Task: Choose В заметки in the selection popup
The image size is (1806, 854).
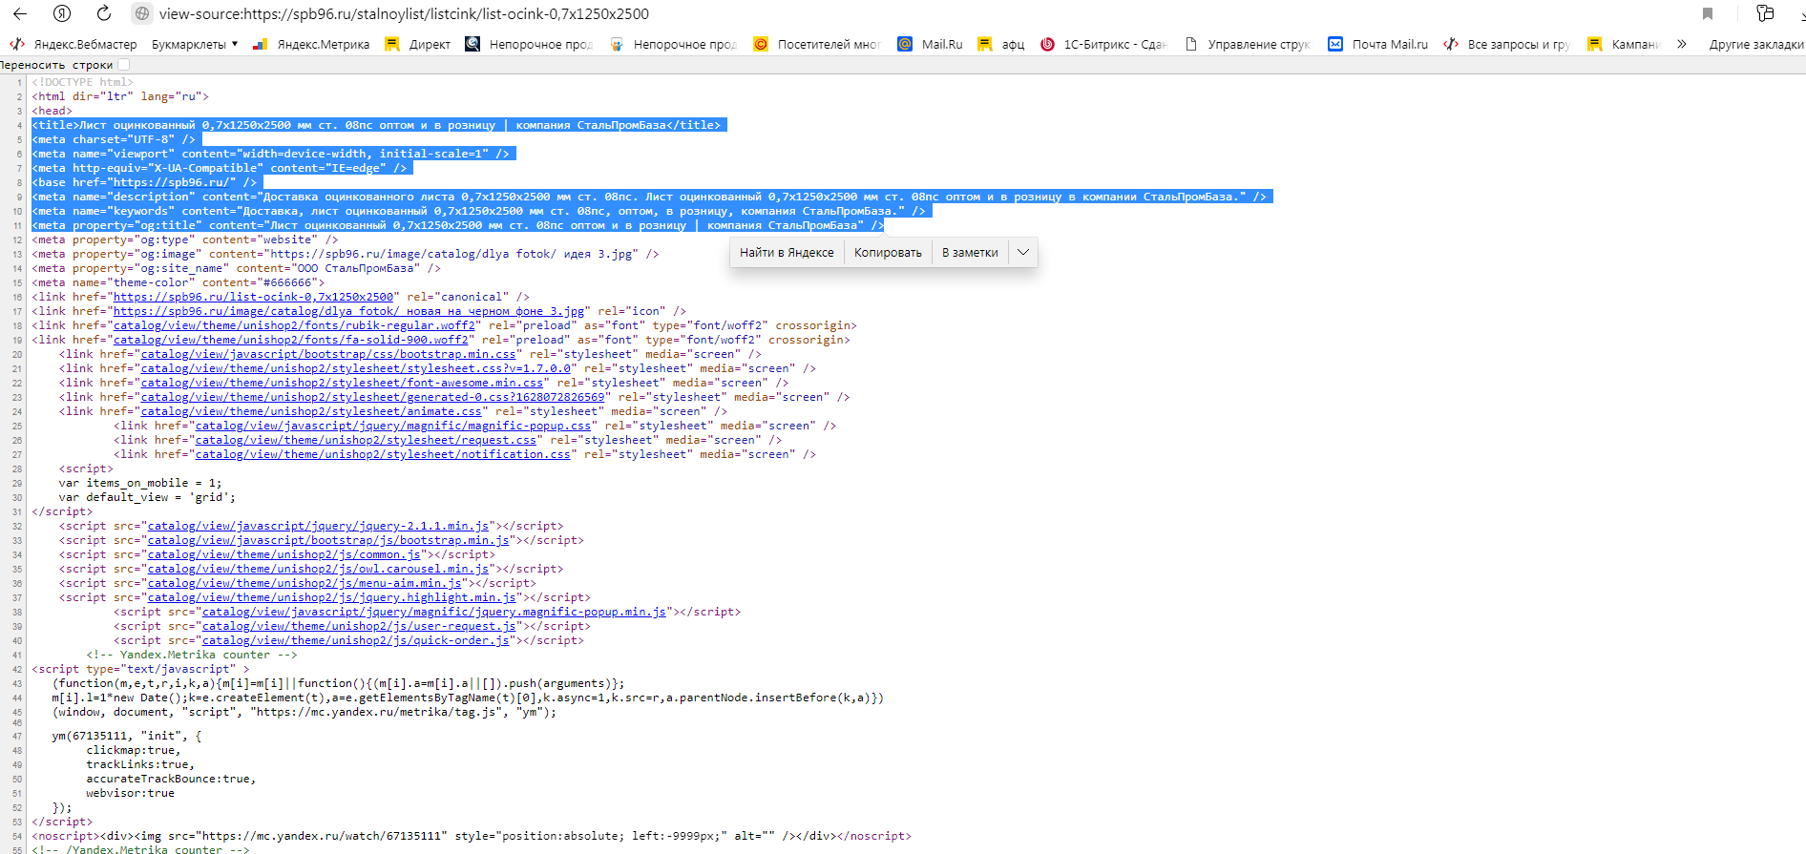Action: point(970,253)
